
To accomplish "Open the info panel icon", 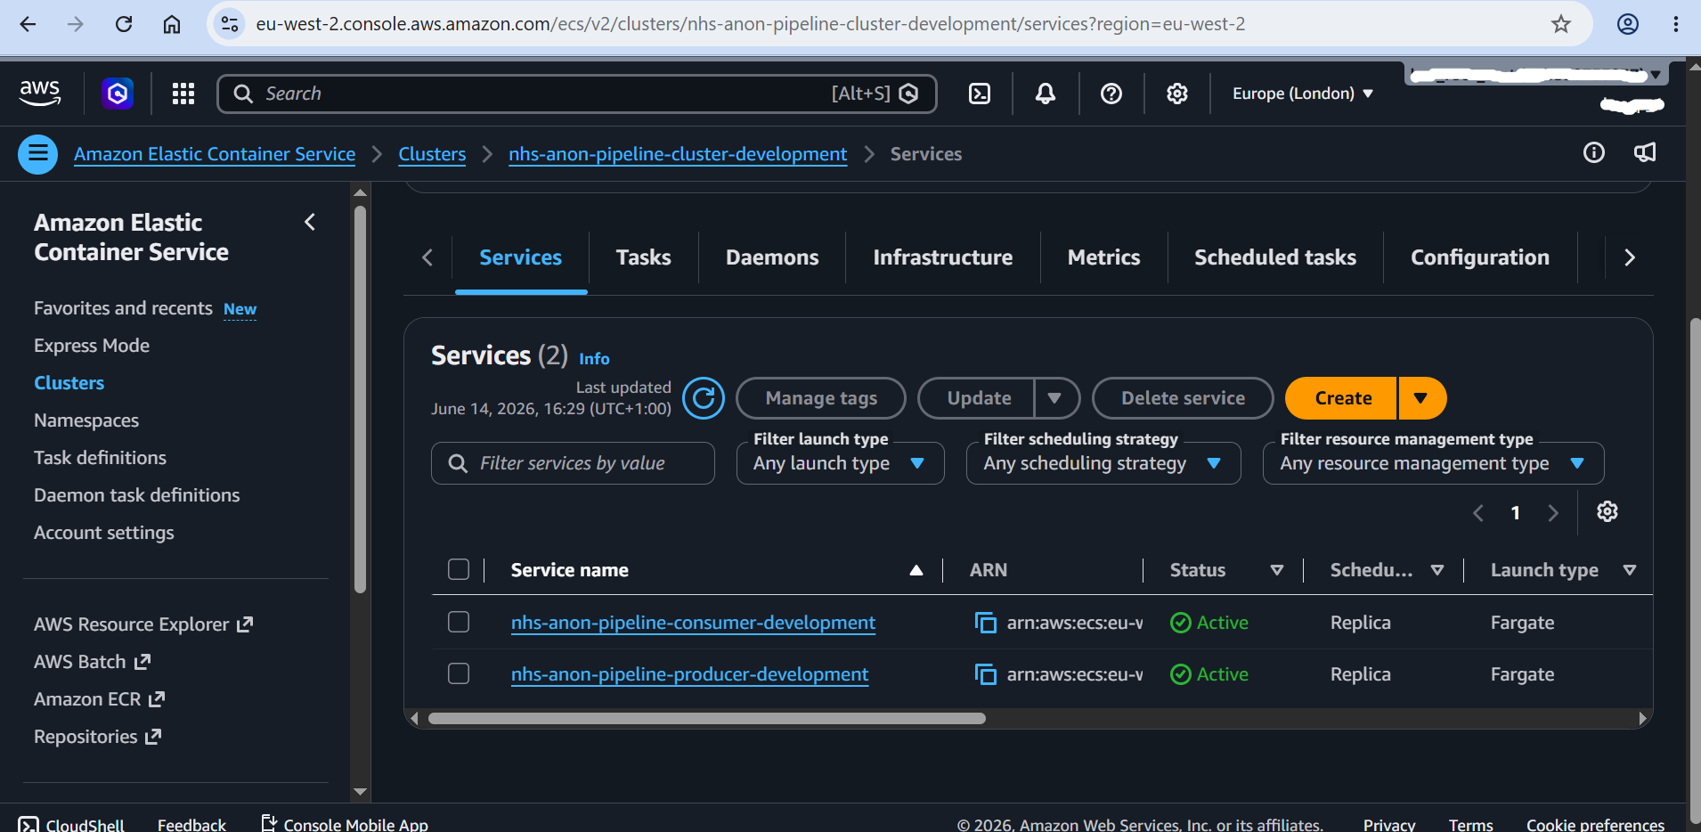I will pos(1594,152).
